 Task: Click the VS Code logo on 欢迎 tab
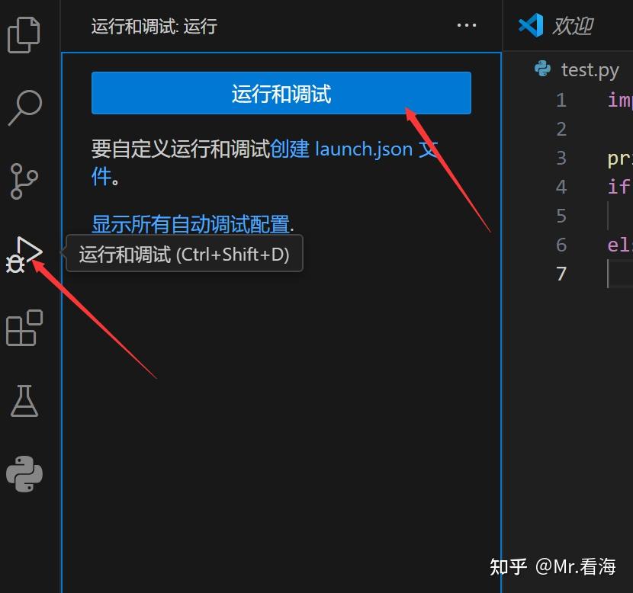pos(531,25)
